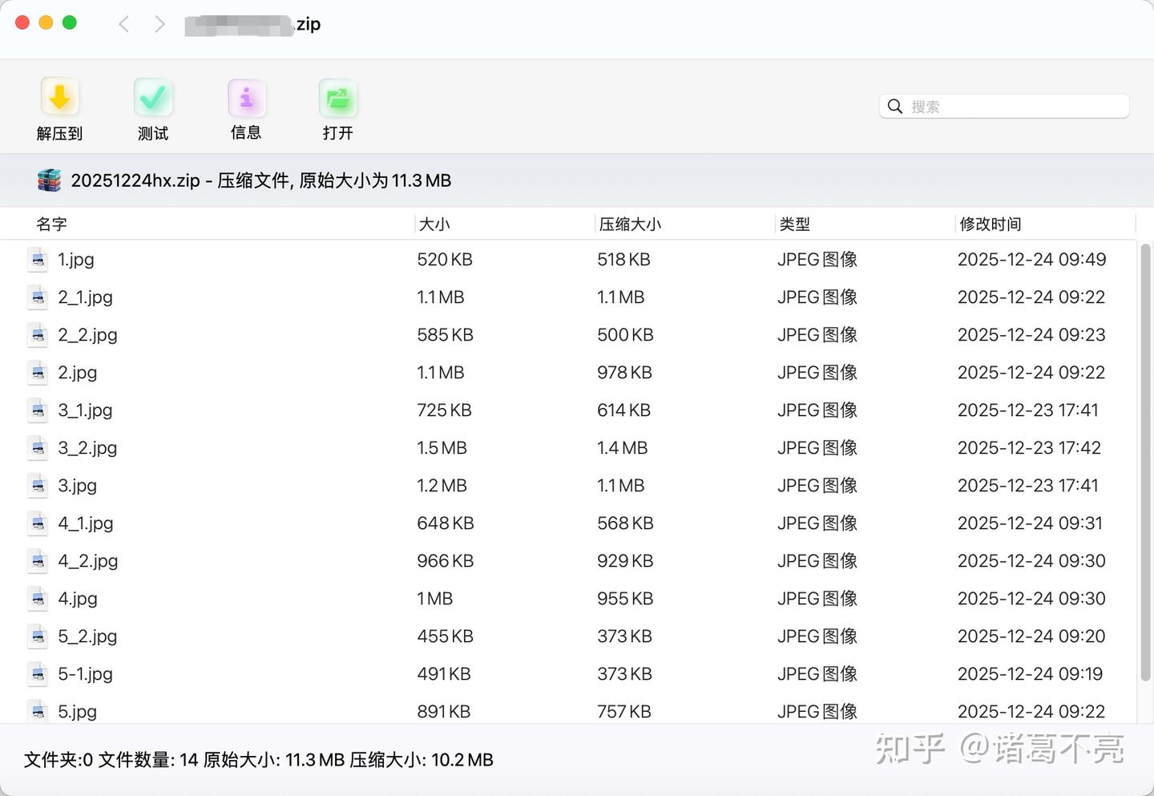Screen dimensions: 1154x796
Task: Sort by Compressed Size (压缩大小) column header
Action: point(630,224)
